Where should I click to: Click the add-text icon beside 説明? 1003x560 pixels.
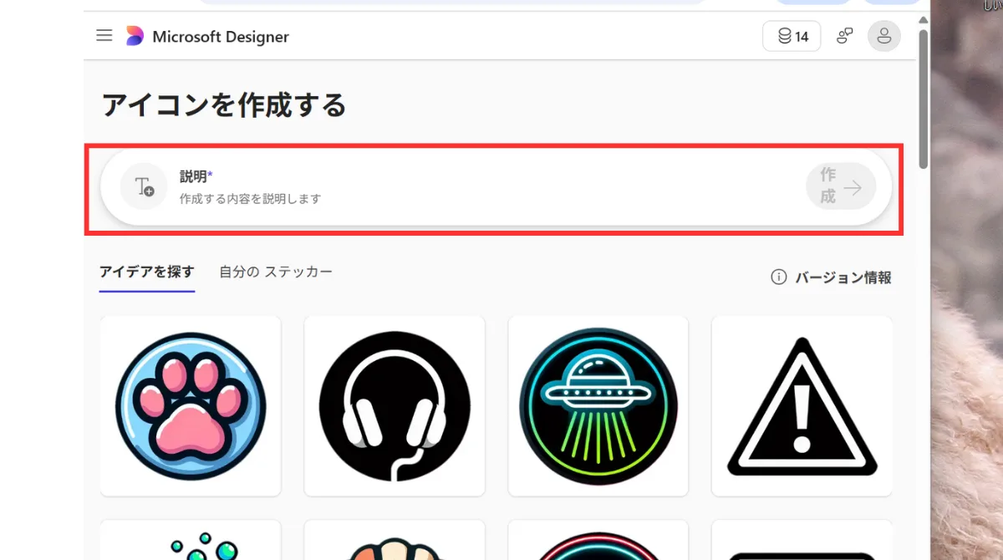[144, 186]
